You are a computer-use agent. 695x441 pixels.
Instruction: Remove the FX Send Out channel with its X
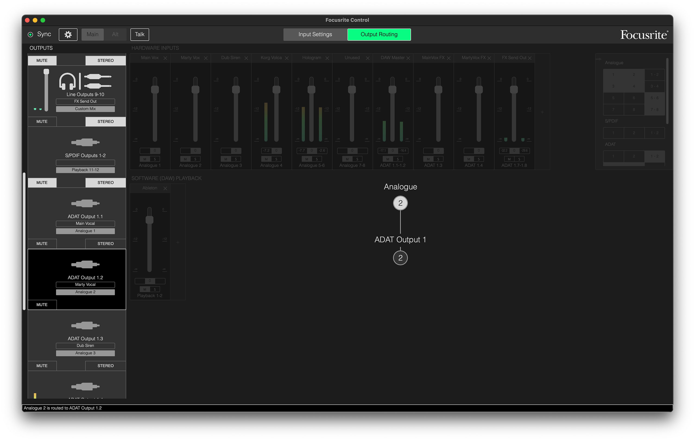(x=530, y=58)
